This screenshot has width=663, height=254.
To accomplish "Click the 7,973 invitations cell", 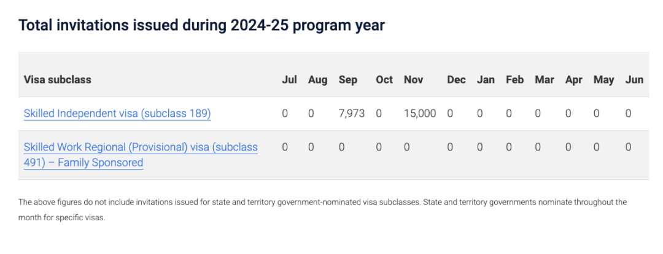I will coord(352,114).
